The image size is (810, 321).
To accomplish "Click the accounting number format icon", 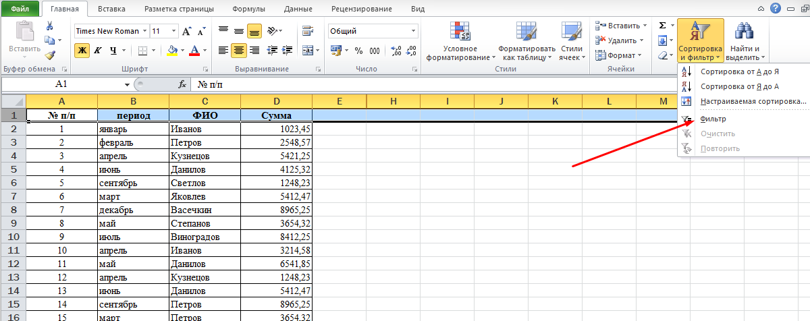I will 337,51.
